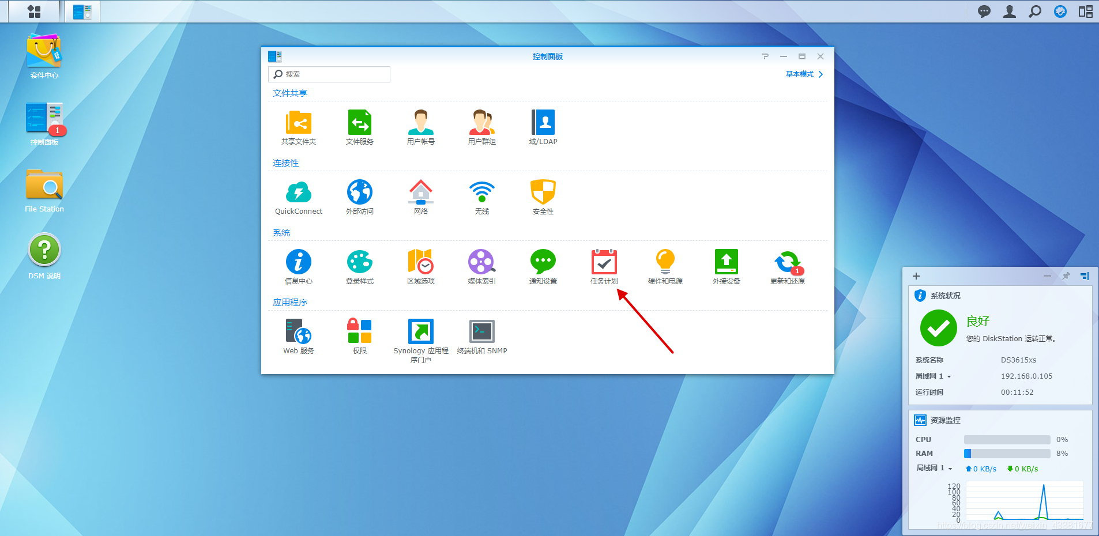Open Package Center (套件中心) desktop icon
Image resolution: width=1099 pixels, height=536 pixels.
coord(44,52)
